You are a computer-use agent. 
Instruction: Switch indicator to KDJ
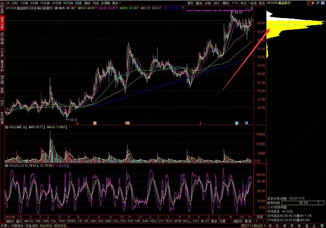153,221
